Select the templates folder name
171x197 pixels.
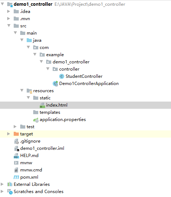click(x=50, y=112)
